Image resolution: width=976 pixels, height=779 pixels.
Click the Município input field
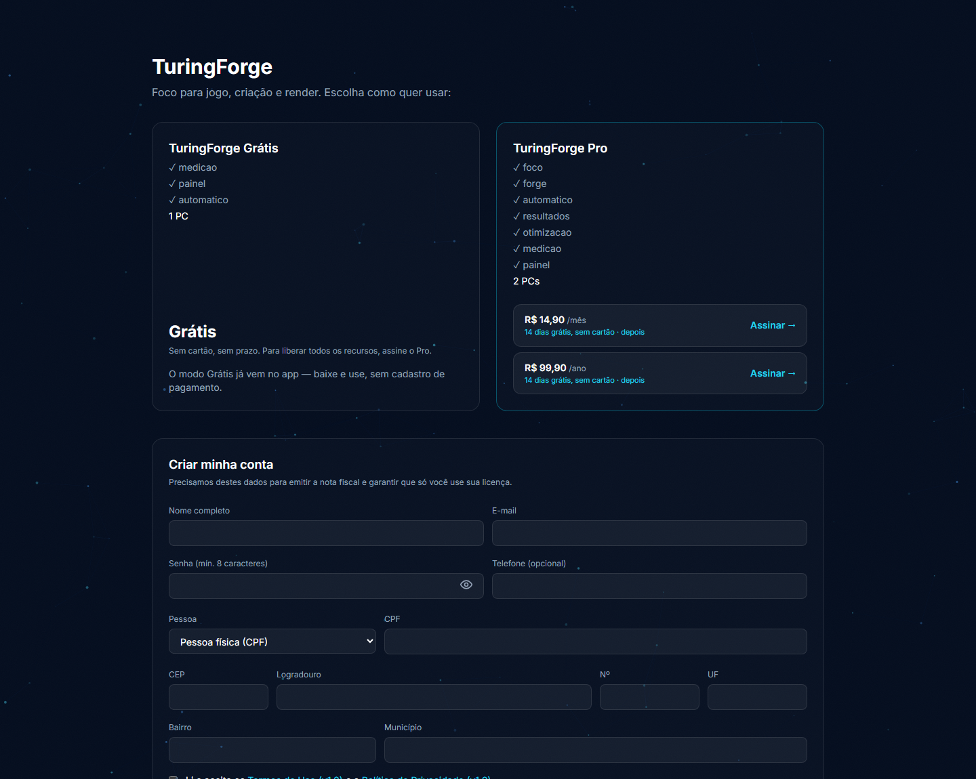click(596, 750)
